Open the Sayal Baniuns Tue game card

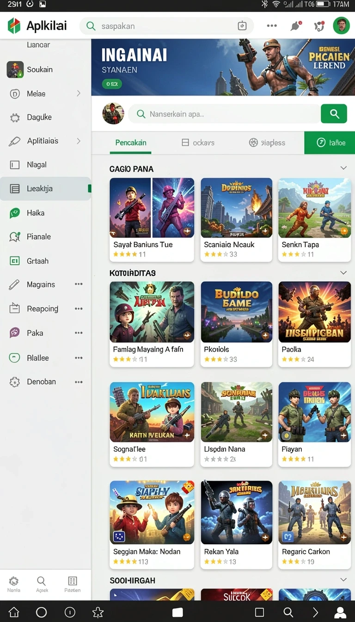(x=152, y=219)
